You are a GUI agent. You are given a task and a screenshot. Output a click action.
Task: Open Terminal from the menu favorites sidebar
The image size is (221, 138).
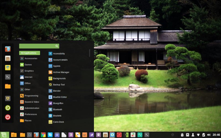pyautogui.click(x=8, y=77)
